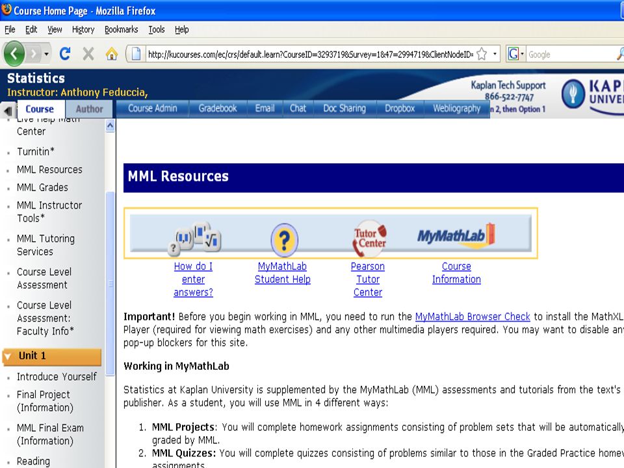Click the URL address field
Viewport: 624px width, 468px height.
coord(311,54)
